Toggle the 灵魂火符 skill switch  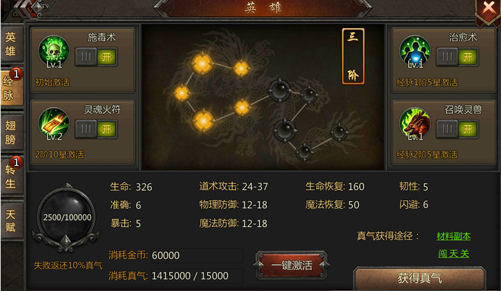[x=96, y=129]
